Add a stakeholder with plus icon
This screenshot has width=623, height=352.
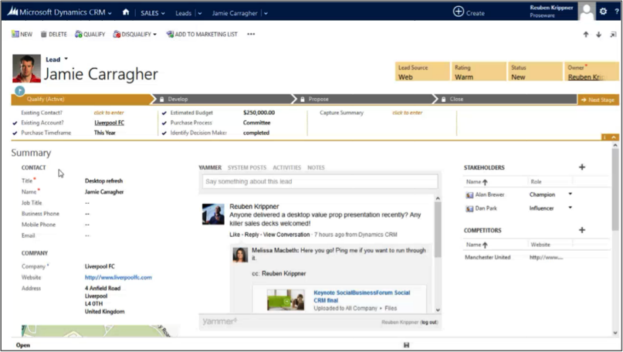click(x=582, y=168)
